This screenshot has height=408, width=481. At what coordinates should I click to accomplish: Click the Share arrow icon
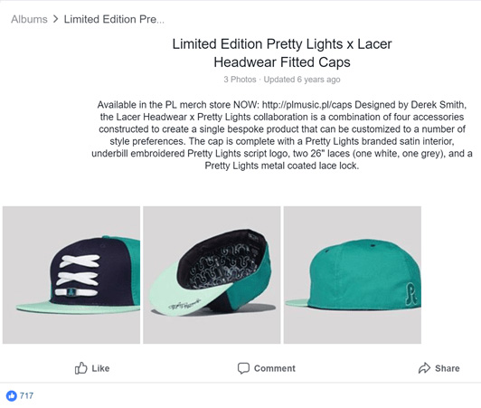click(424, 368)
